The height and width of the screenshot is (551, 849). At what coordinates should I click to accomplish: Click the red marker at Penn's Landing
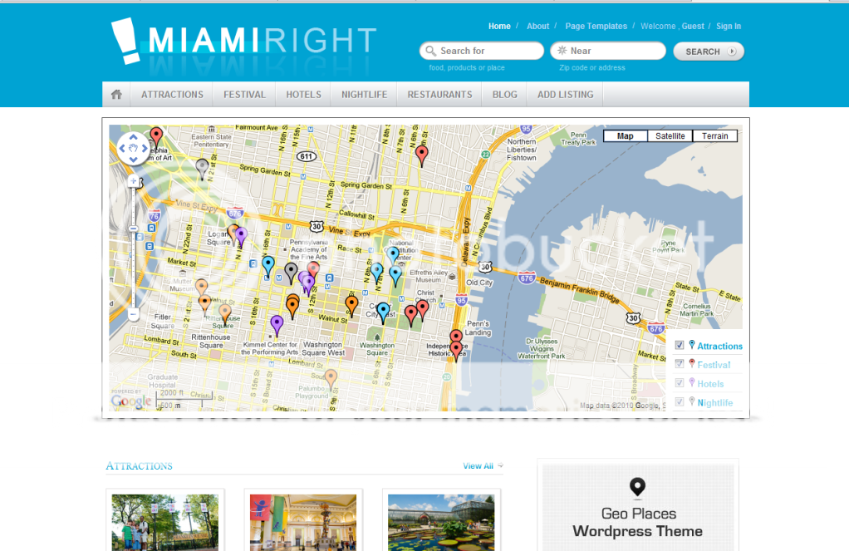pos(456,351)
